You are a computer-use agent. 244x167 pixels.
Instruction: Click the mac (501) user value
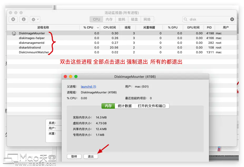[141, 87]
